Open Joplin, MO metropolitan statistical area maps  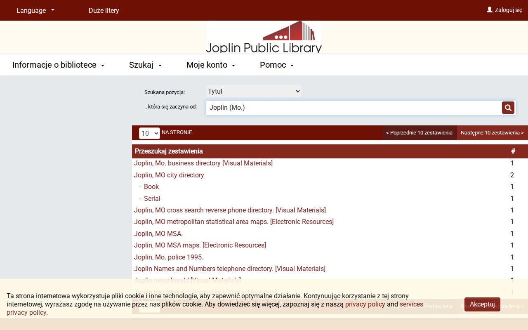point(234,222)
